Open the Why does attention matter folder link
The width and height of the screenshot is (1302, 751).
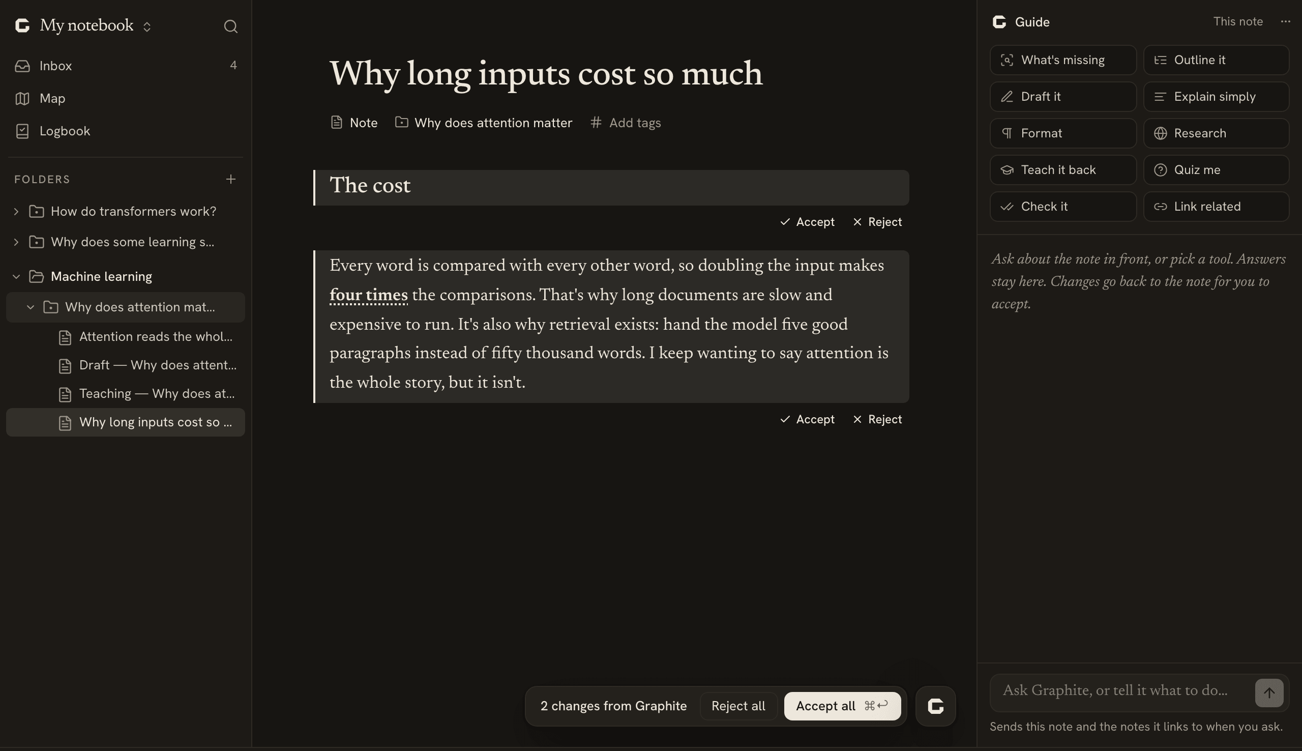click(x=484, y=123)
